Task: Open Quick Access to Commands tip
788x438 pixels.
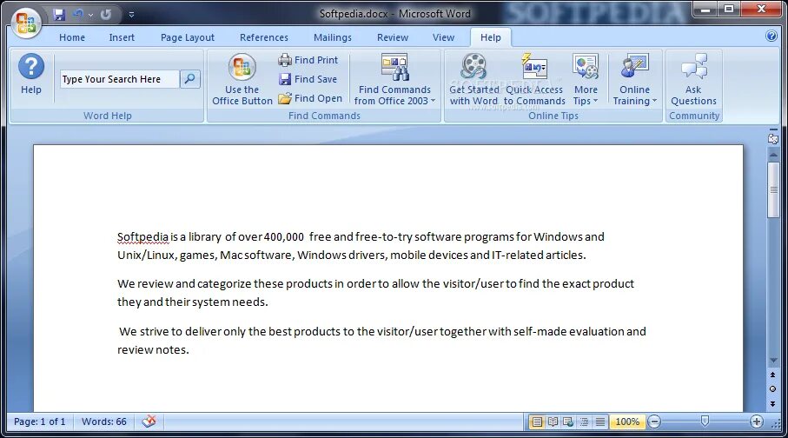Action: pyautogui.click(x=534, y=79)
